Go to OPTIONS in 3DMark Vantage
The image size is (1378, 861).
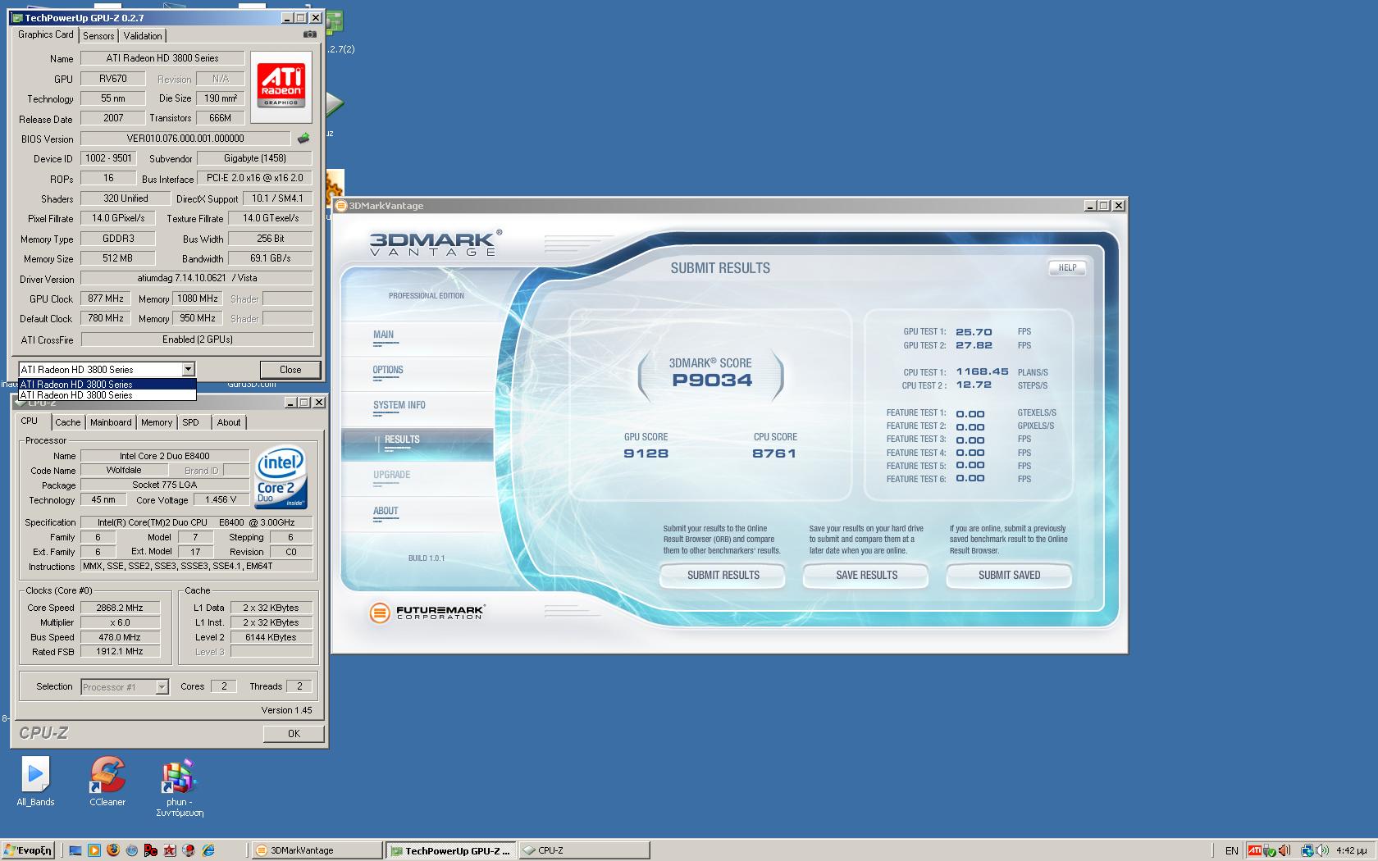(388, 370)
